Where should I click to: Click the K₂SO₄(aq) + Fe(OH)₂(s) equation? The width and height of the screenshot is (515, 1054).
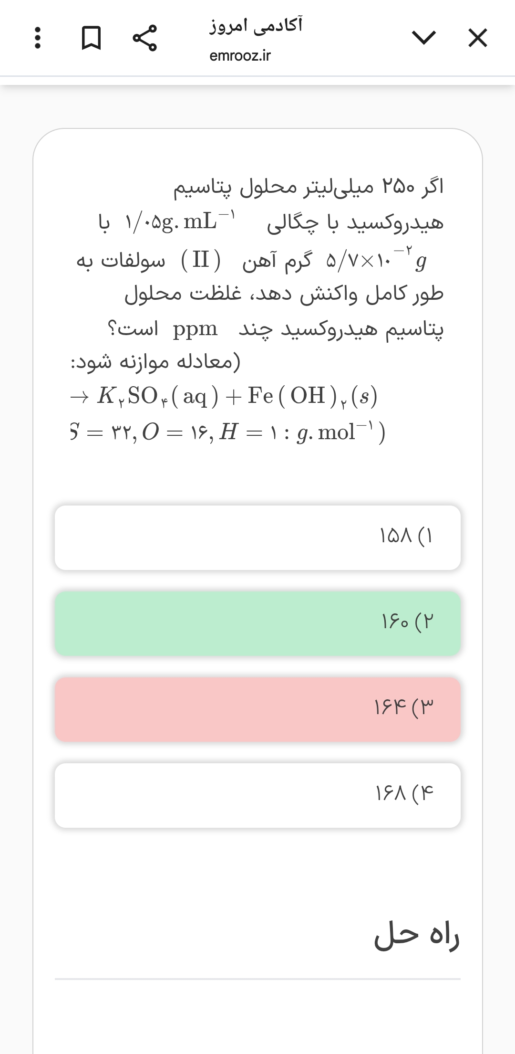224,396
